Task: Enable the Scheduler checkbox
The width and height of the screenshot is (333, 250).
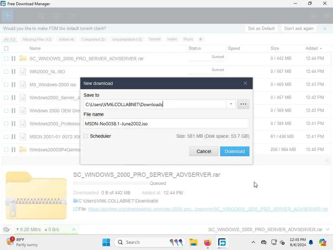Action: 86,136
